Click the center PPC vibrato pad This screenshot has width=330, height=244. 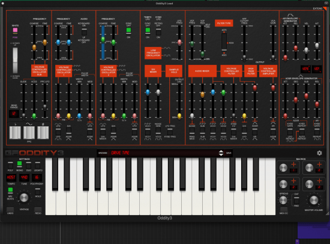click(x=29, y=132)
